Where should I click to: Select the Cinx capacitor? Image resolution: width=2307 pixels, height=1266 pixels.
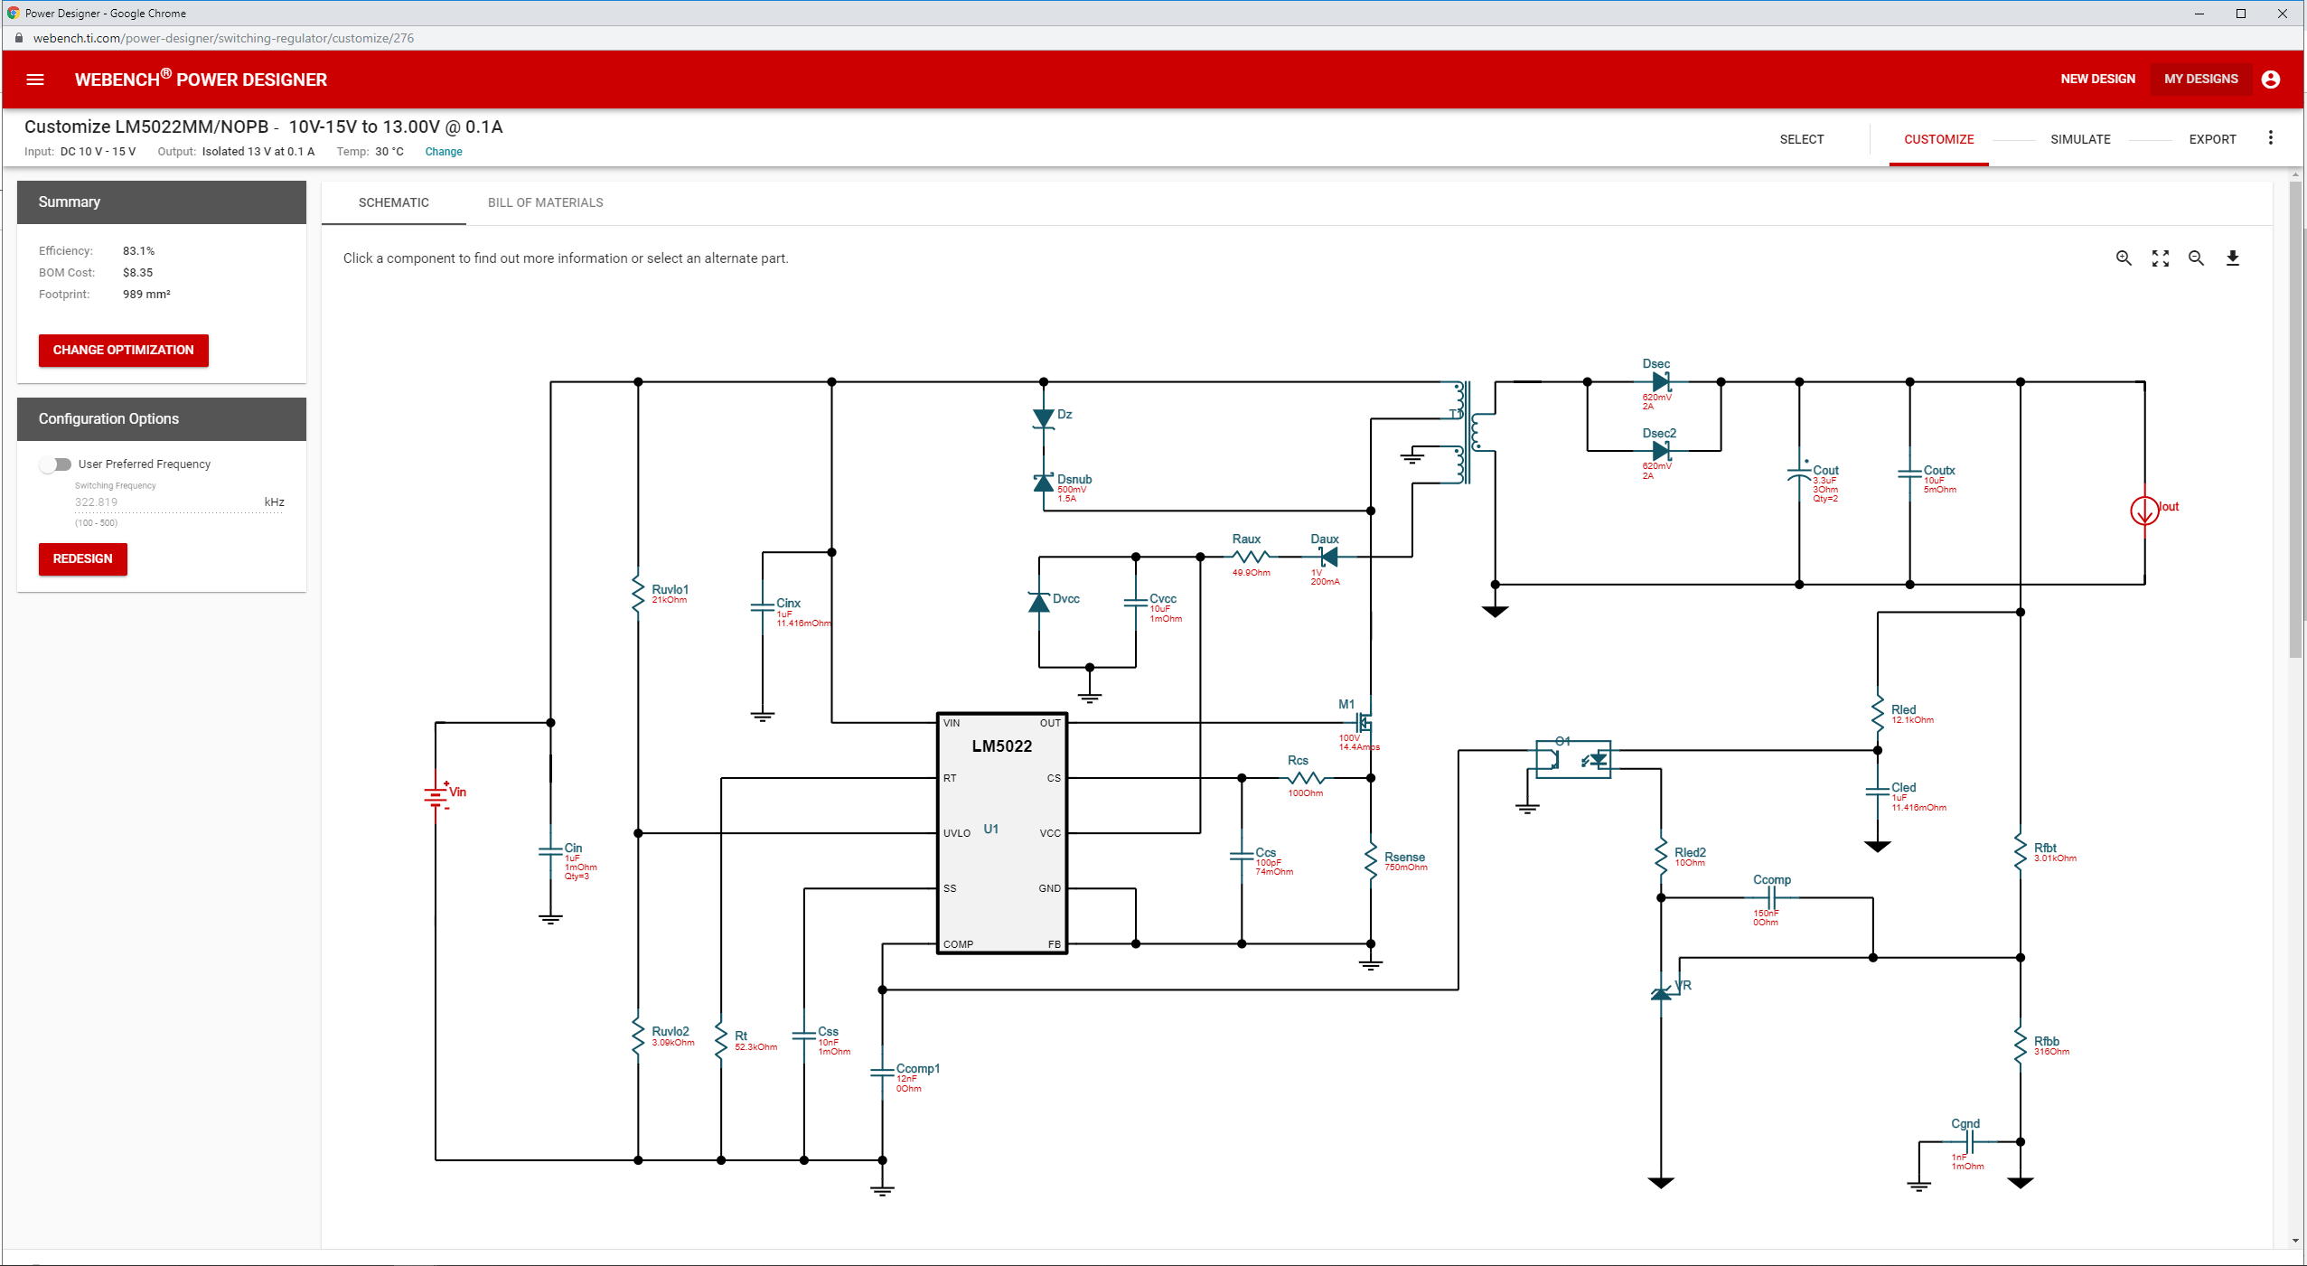click(x=763, y=606)
